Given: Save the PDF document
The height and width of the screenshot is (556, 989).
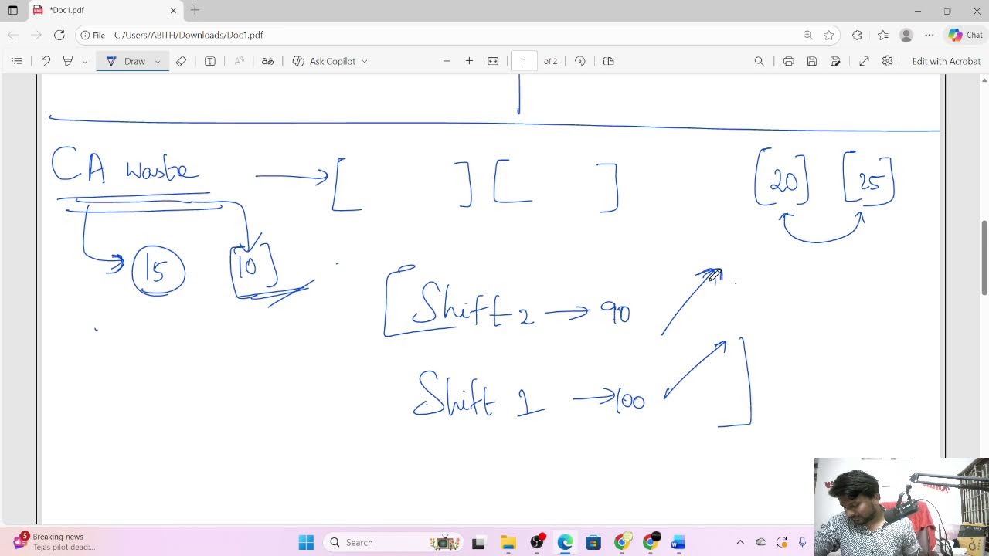Looking at the screenshot, I should pyautogui.click(x=811, y=61).
